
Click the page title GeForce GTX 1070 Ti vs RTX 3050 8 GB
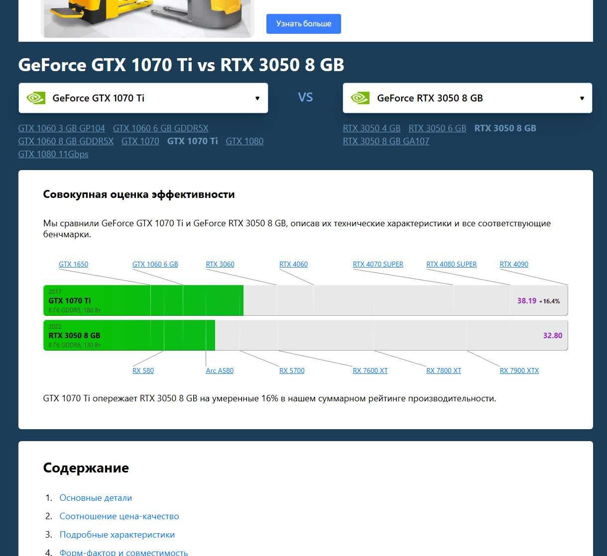181,65
